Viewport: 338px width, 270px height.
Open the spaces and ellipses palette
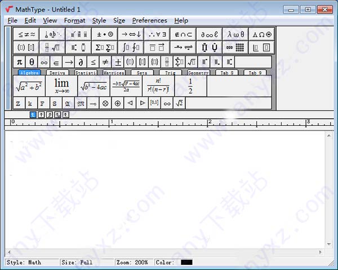(x=52, y=34)
